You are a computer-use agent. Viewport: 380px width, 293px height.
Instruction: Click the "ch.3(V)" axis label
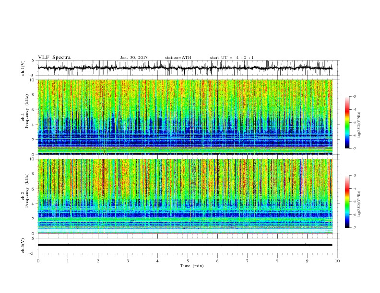[23, 246]
